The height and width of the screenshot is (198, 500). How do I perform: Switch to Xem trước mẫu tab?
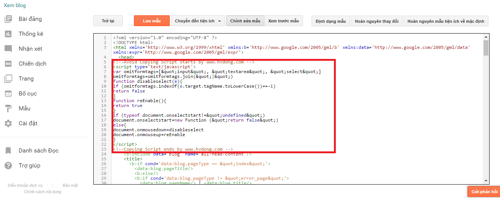tap(284, 21)
